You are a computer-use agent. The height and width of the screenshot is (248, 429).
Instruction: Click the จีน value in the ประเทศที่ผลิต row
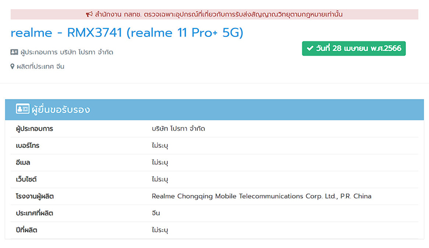157,213
